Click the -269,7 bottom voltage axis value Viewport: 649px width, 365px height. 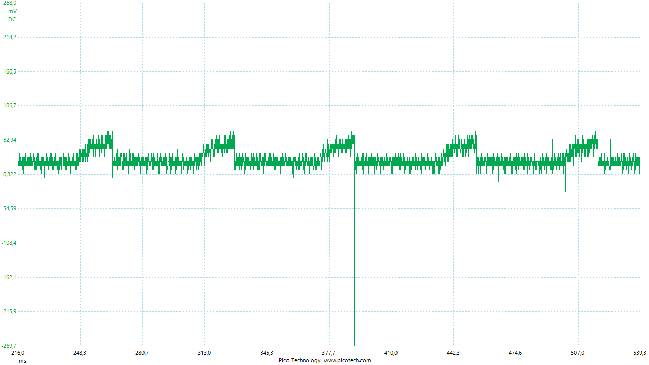point(9,346)
